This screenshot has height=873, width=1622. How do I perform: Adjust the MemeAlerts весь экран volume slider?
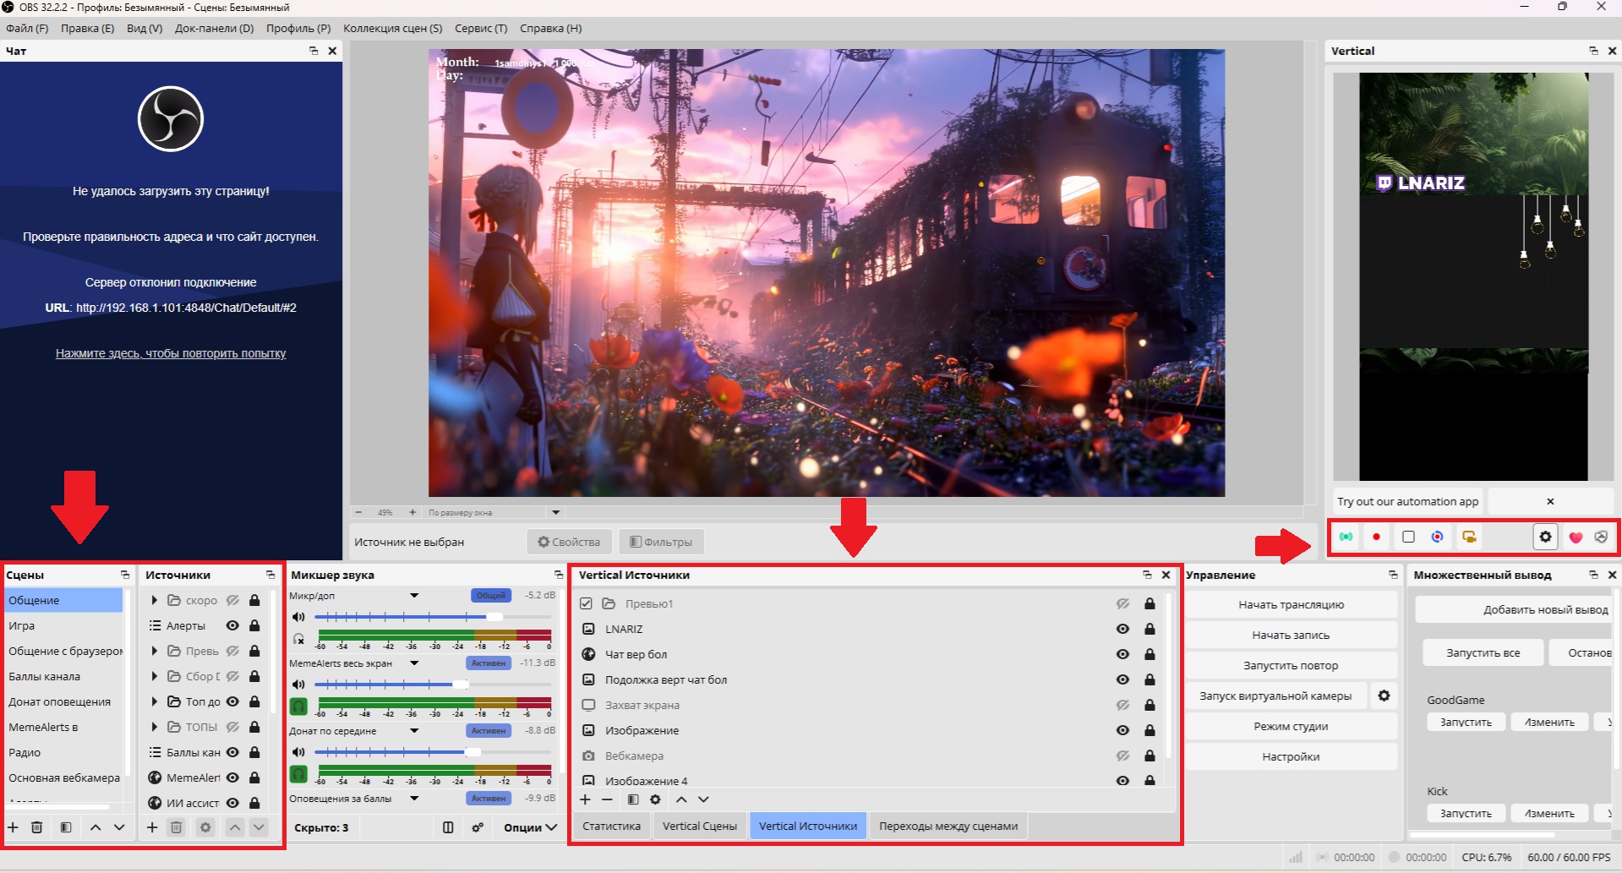coord(434,685)
